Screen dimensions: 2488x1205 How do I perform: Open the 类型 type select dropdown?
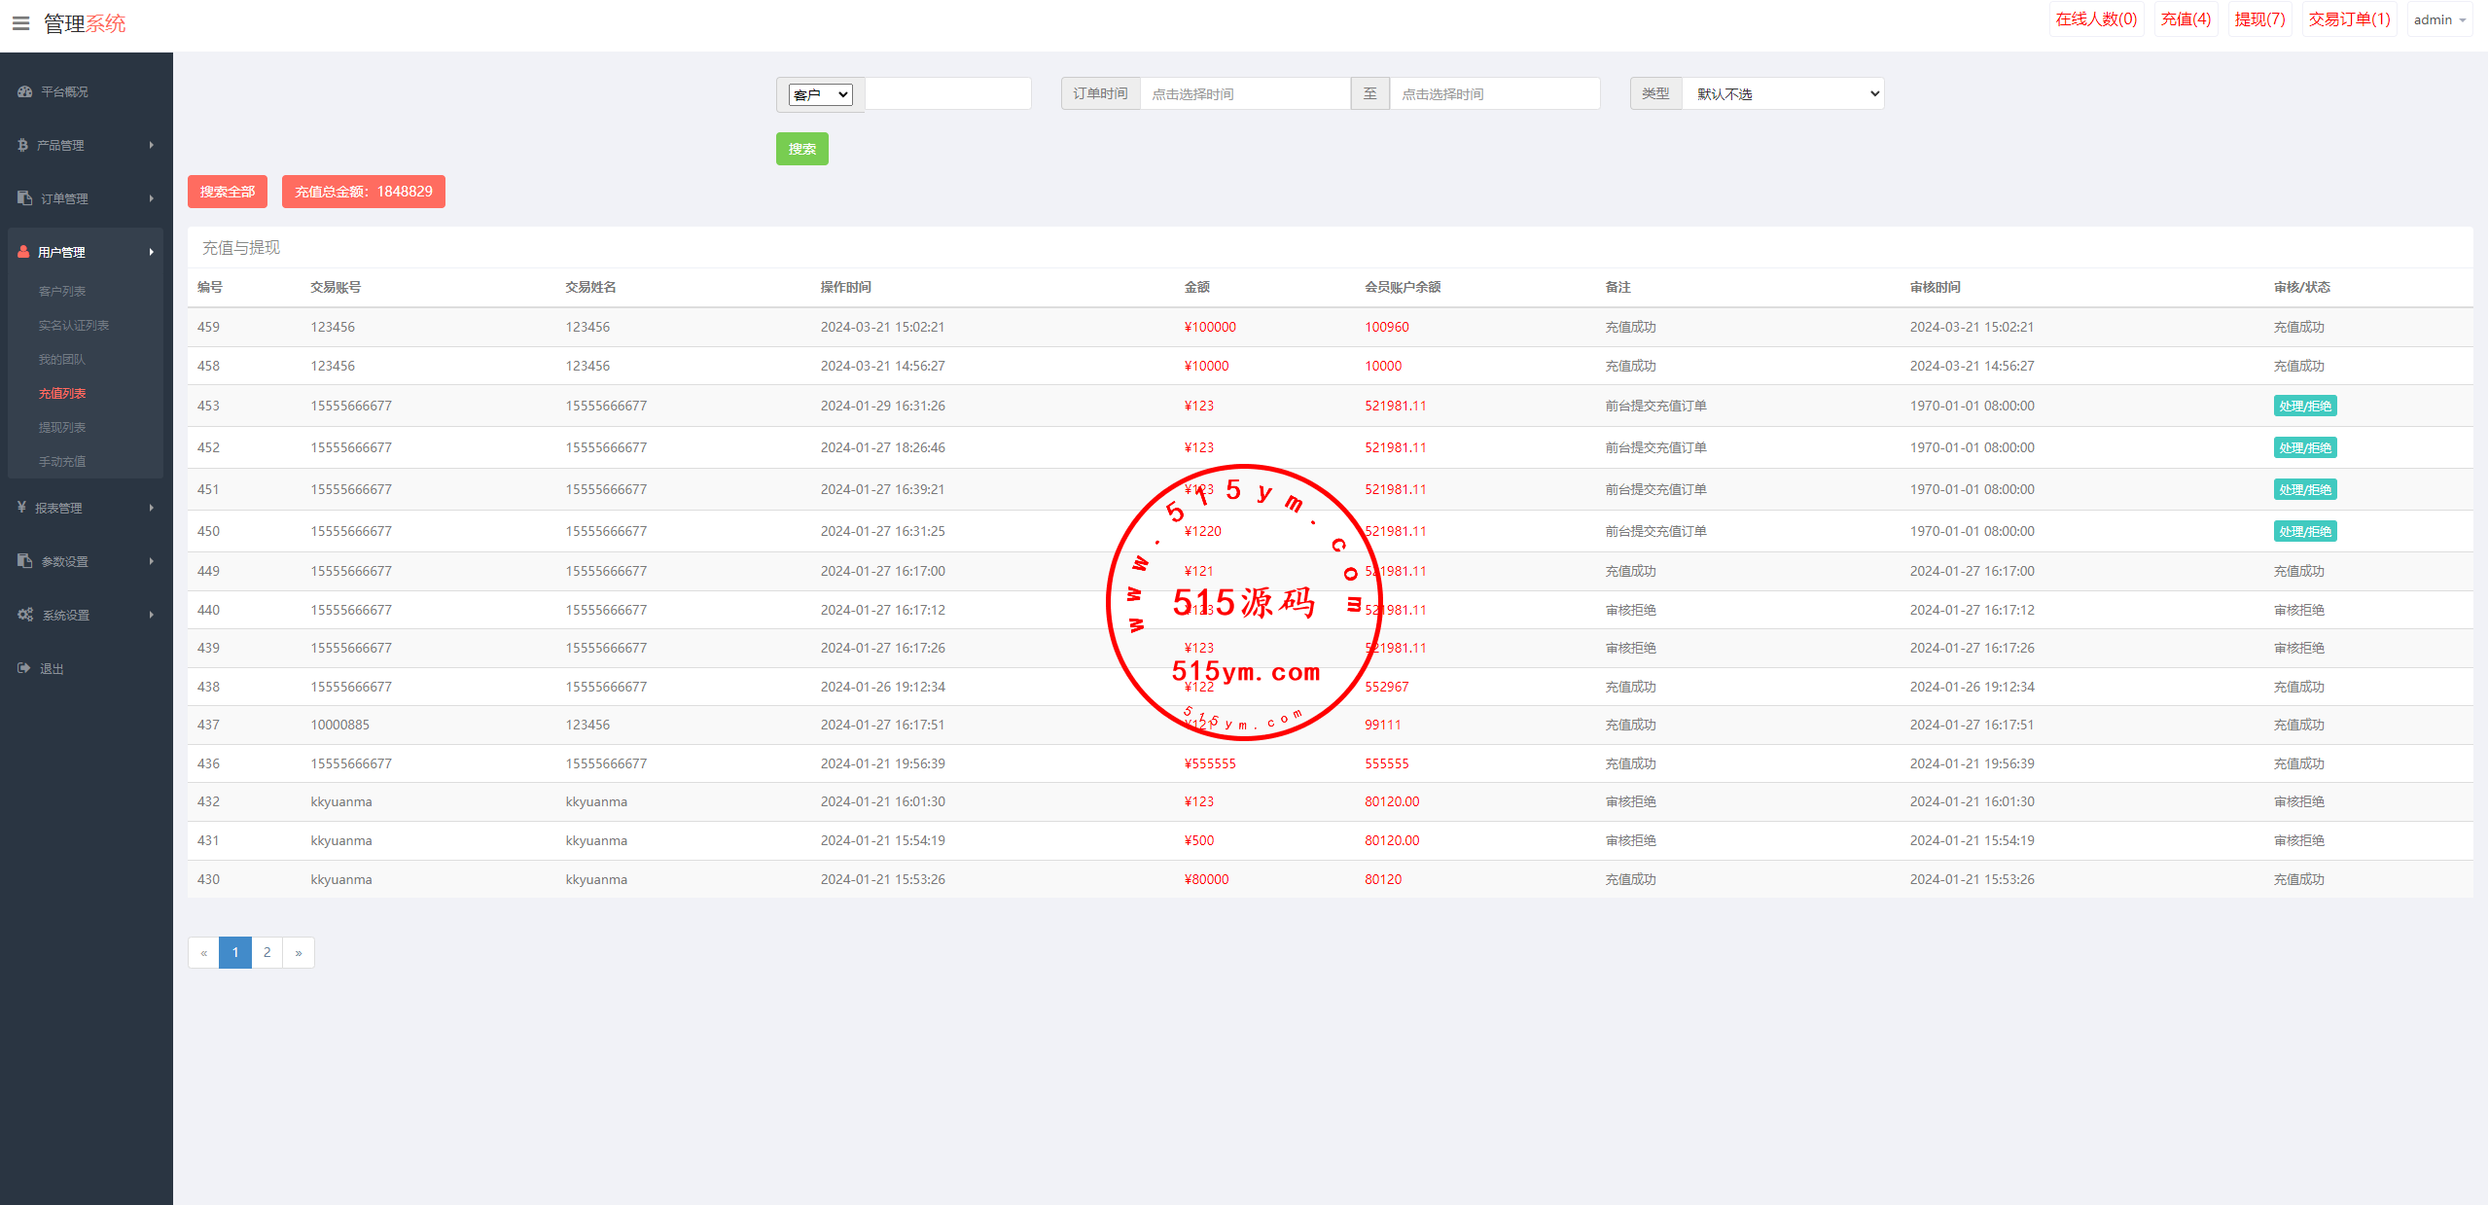(1784, 94)
